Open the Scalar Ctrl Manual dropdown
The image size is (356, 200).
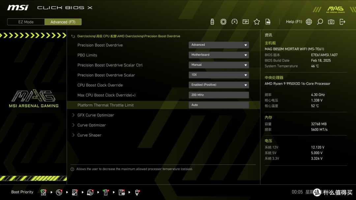(x=219, y=65)
